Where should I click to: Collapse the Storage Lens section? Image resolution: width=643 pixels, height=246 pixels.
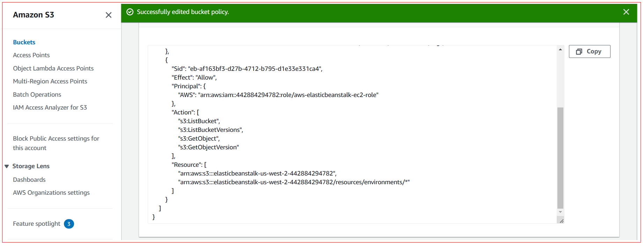[7, 166]
